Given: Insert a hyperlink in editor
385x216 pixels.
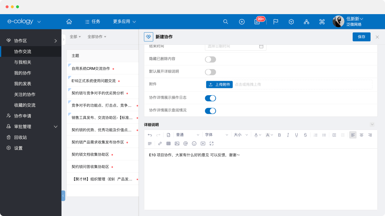Looking at the screenshot, I should point(160,143).
